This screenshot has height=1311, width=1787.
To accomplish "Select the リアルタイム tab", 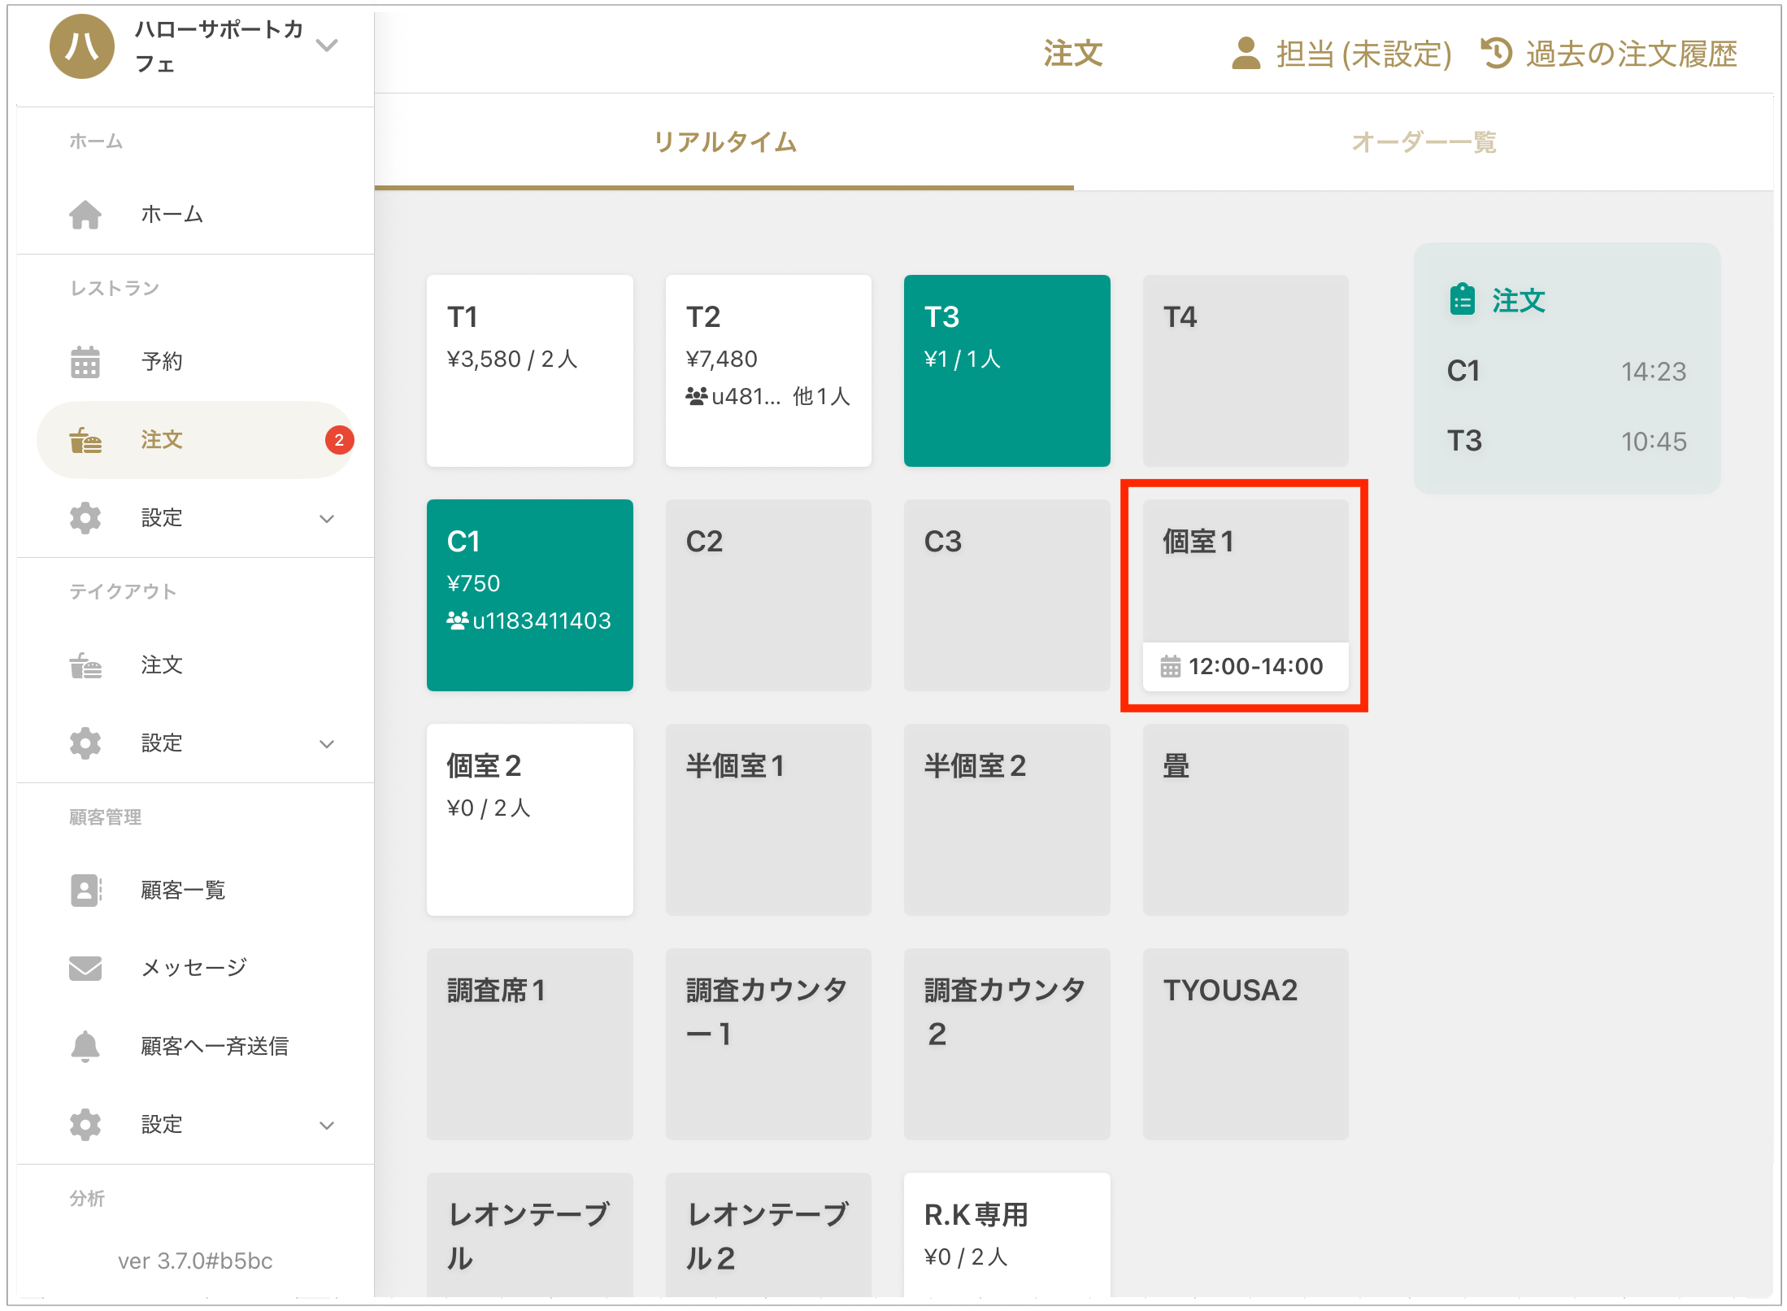I will pos(724,142).
